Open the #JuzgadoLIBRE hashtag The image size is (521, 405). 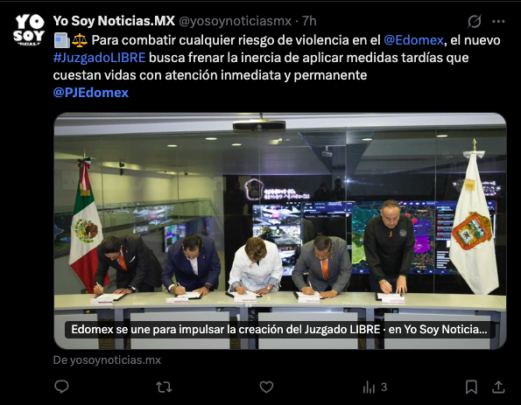99,58
